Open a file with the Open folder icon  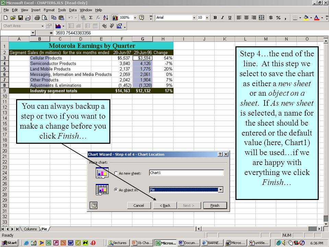click(13, 17)
